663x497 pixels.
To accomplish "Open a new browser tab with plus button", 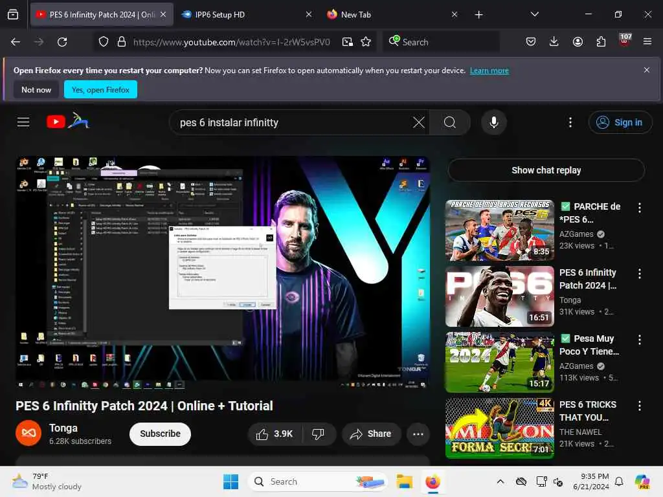I will click(478, 15).
